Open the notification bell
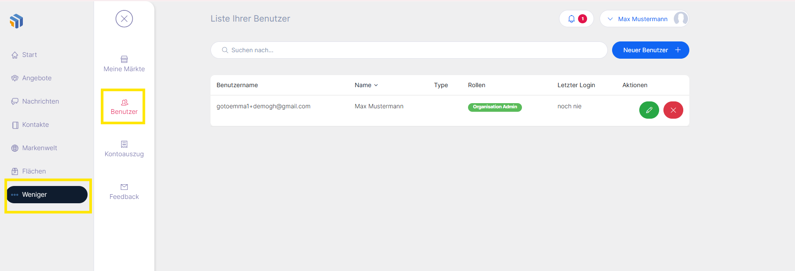The height and width of the screenshot is (271, 795). pos(572,19)
